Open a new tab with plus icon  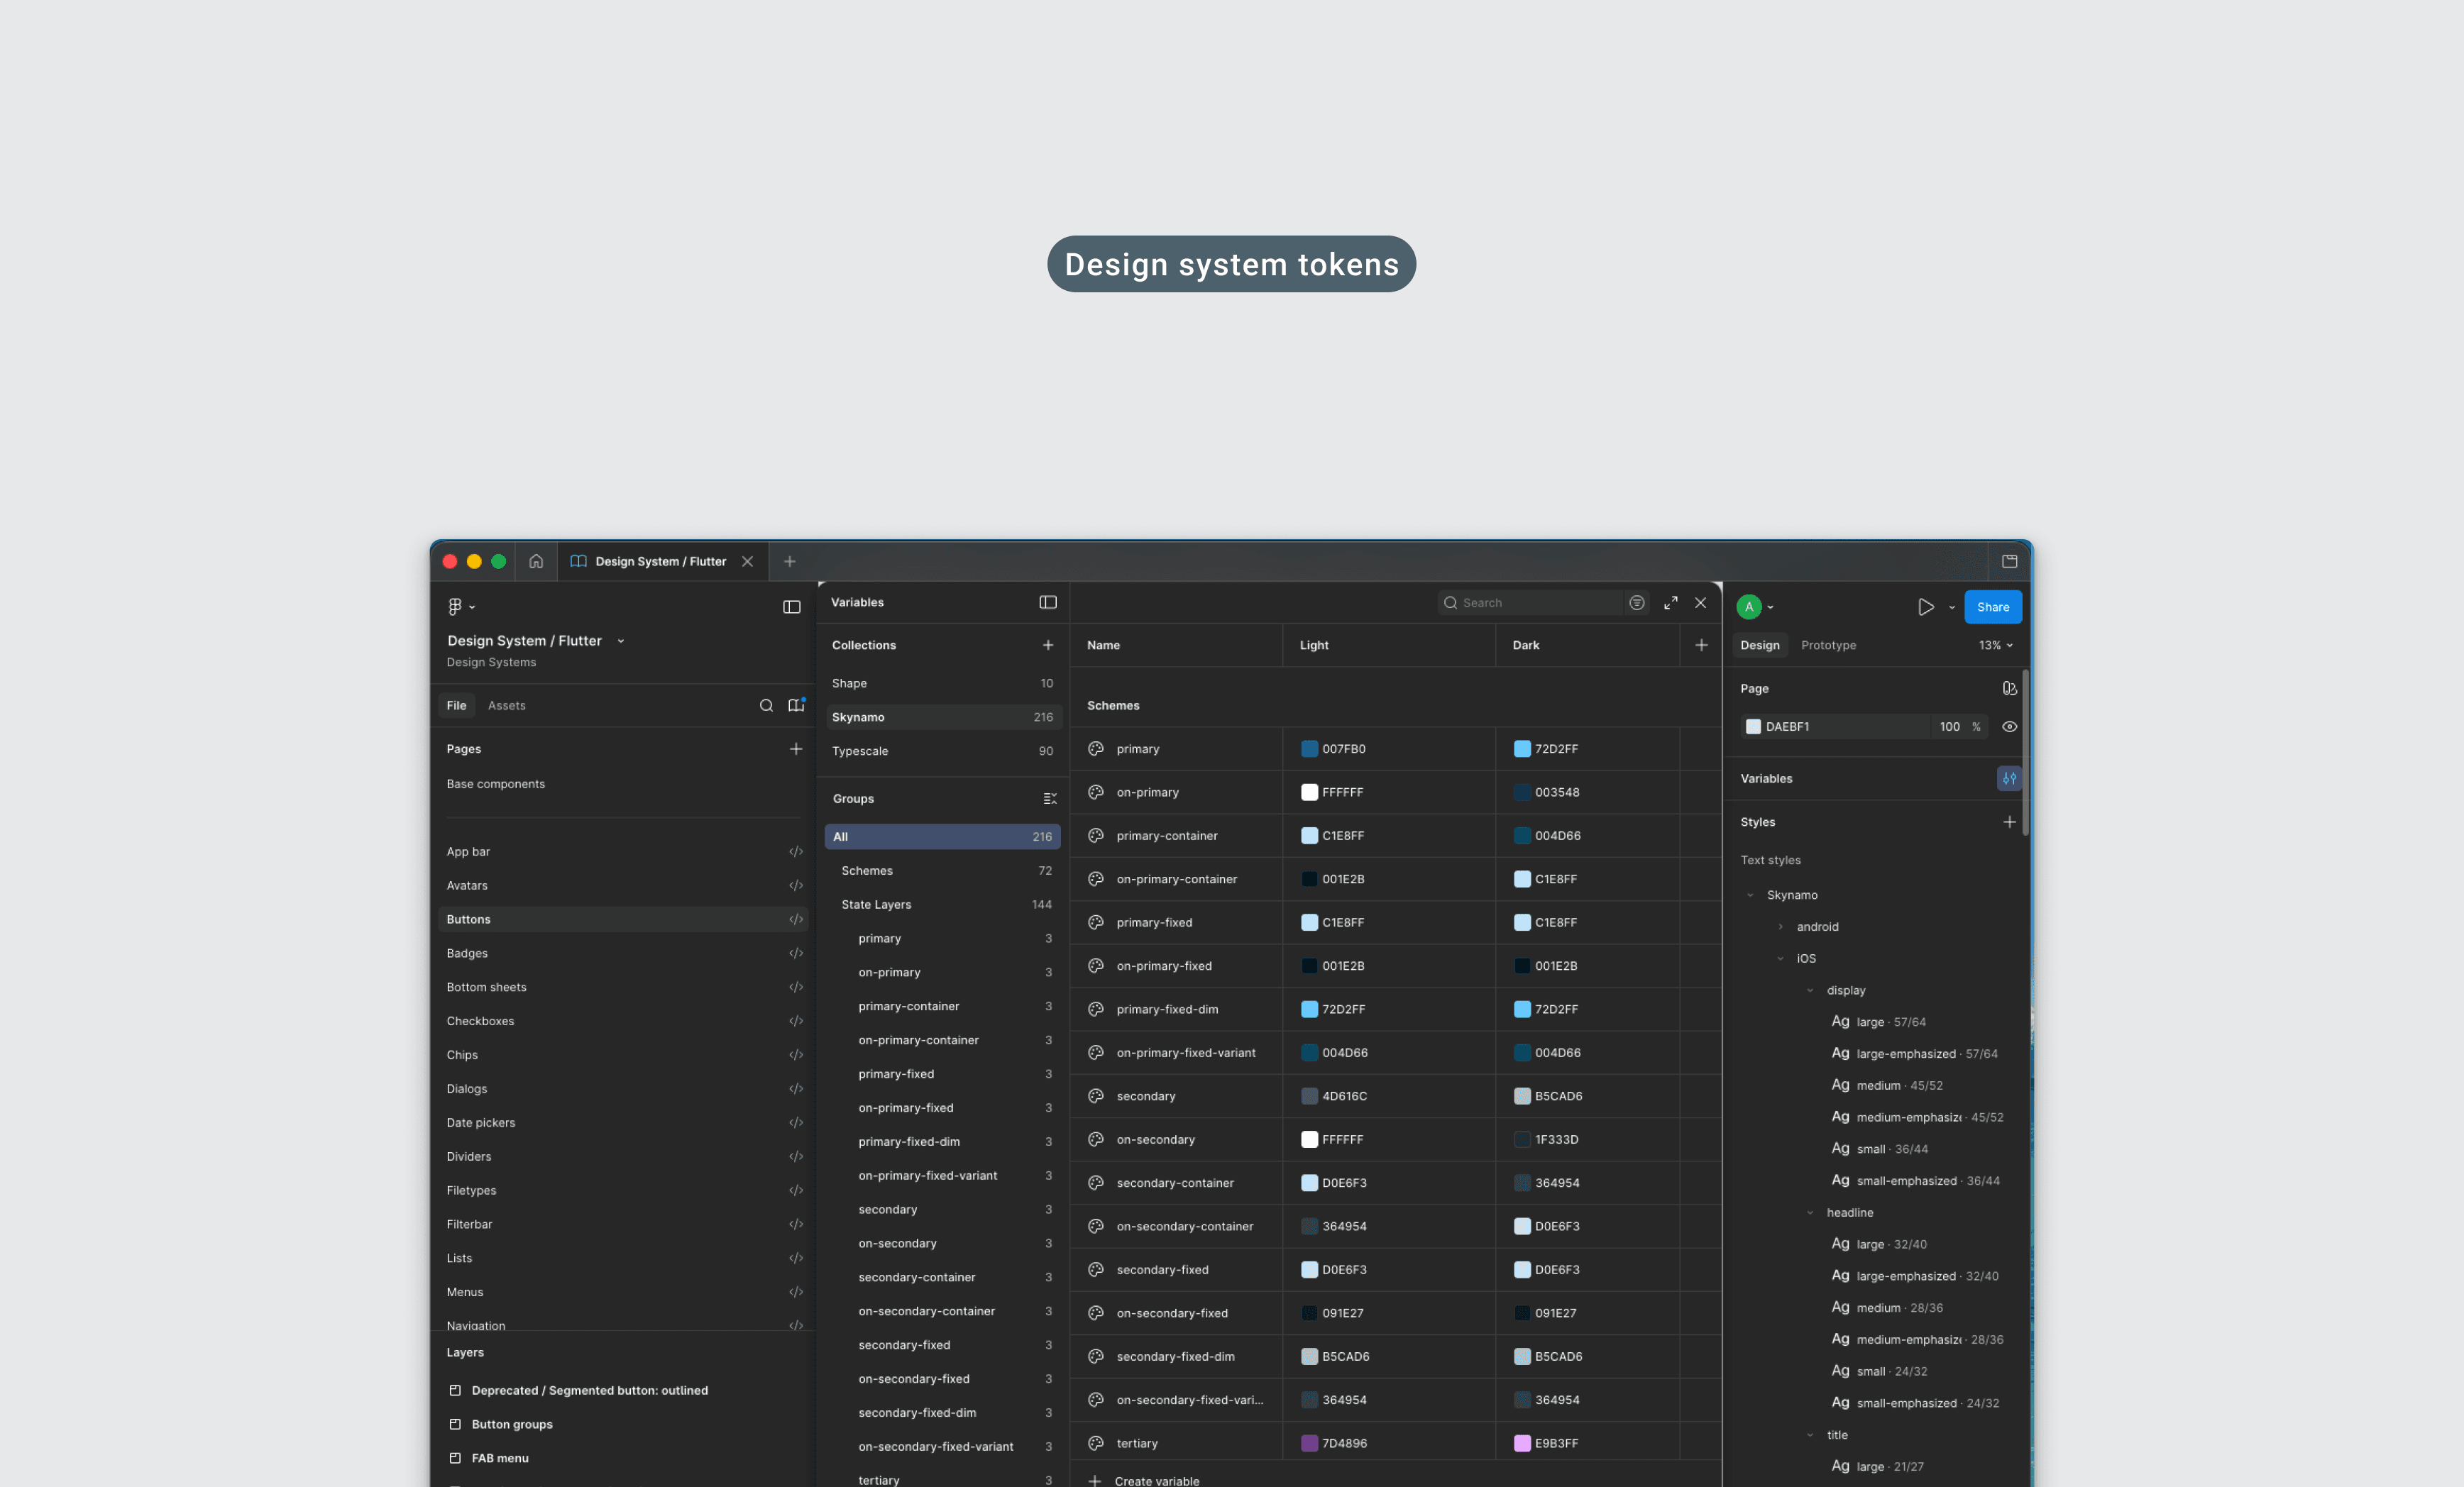point(789,561)
